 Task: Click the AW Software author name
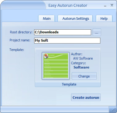coord(83,58)
